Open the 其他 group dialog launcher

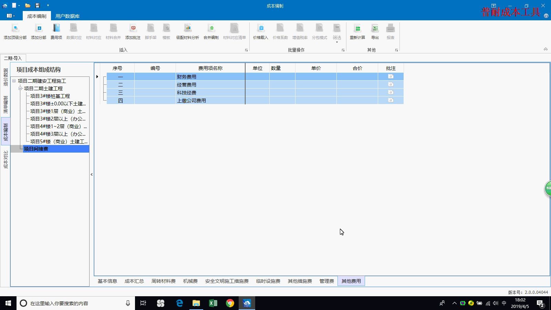click(396, 50)
